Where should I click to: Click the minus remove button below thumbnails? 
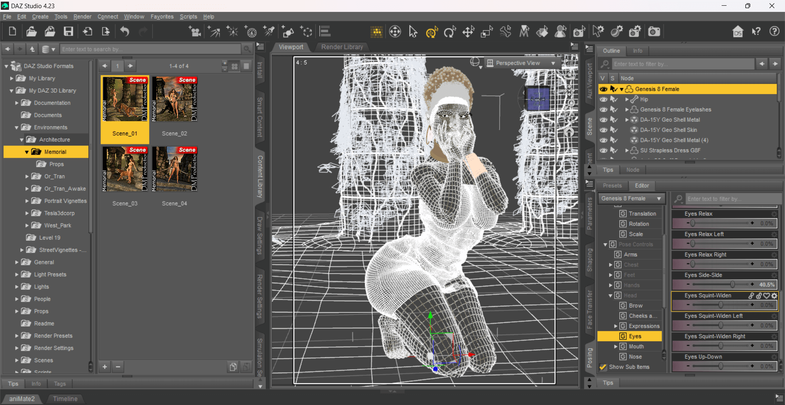click(118, 367)
